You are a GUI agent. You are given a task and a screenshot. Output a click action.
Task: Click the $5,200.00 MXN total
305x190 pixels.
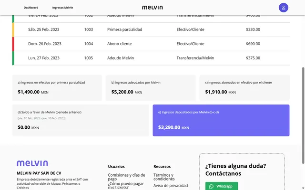coord(127,92)
